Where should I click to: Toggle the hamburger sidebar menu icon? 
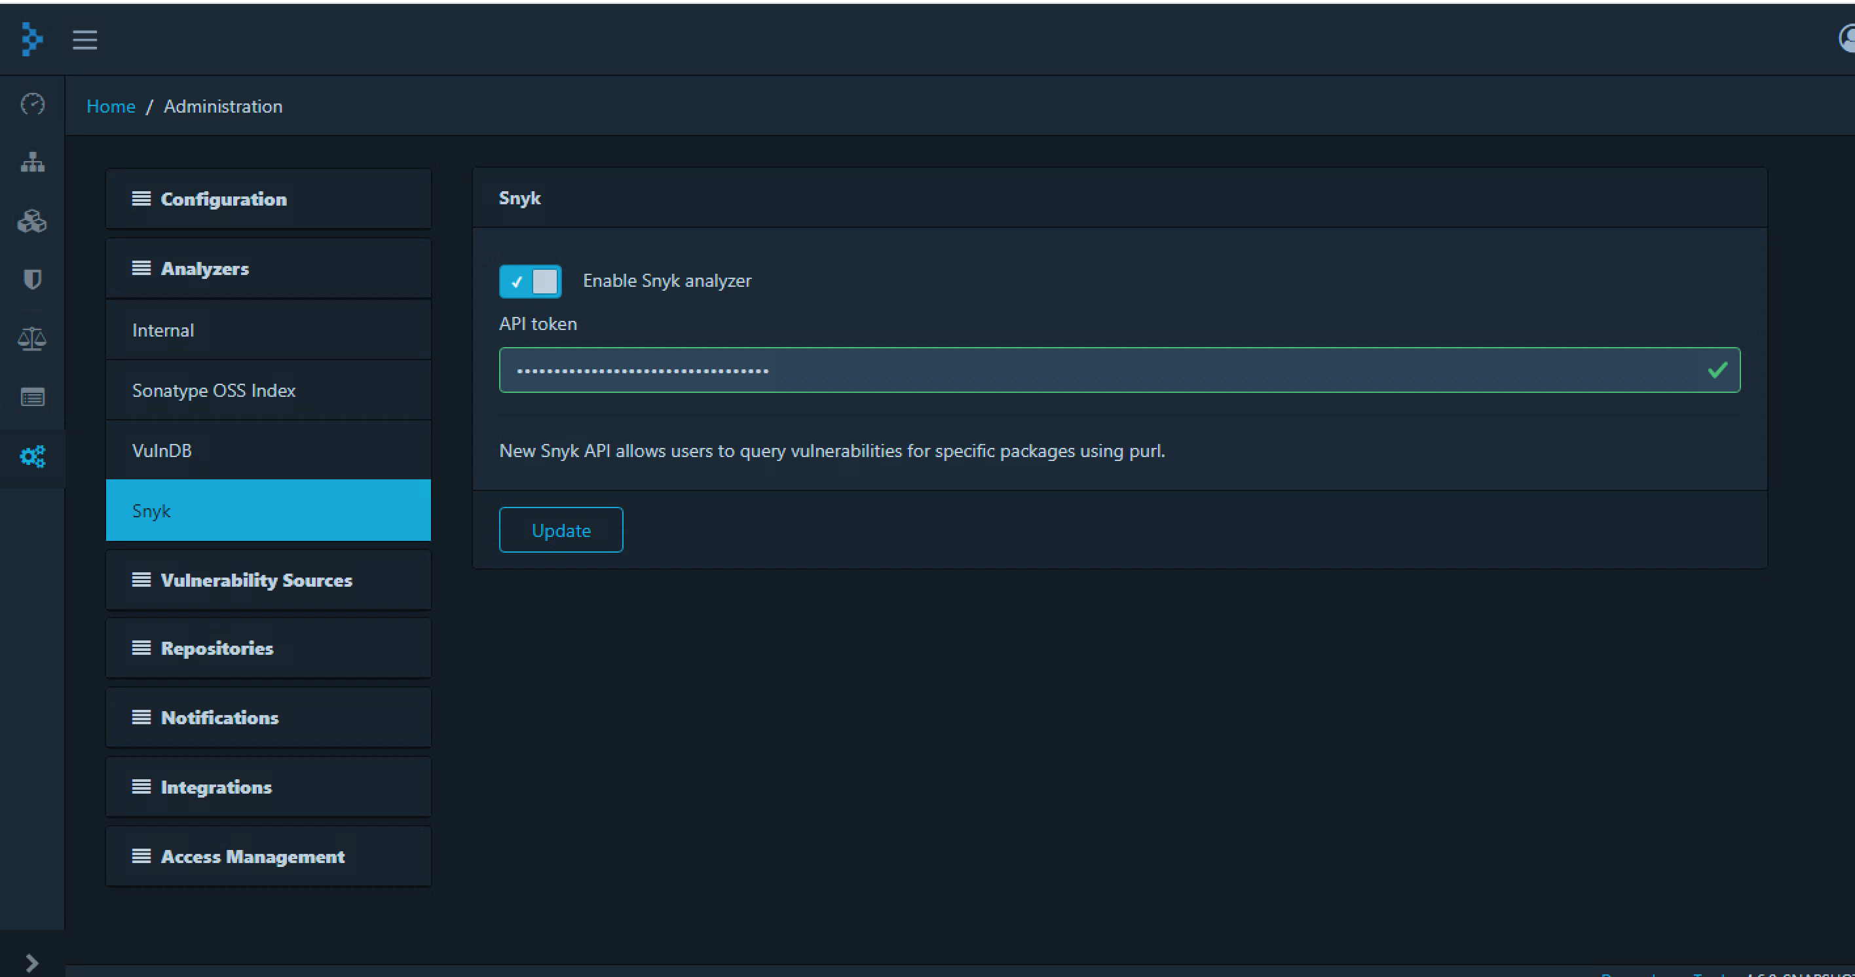point(84,39)
